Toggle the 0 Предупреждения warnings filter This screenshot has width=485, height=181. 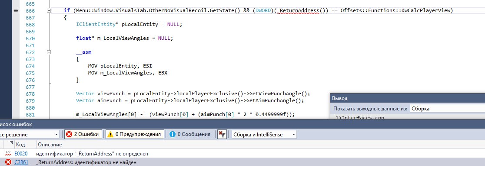[135, 134]
